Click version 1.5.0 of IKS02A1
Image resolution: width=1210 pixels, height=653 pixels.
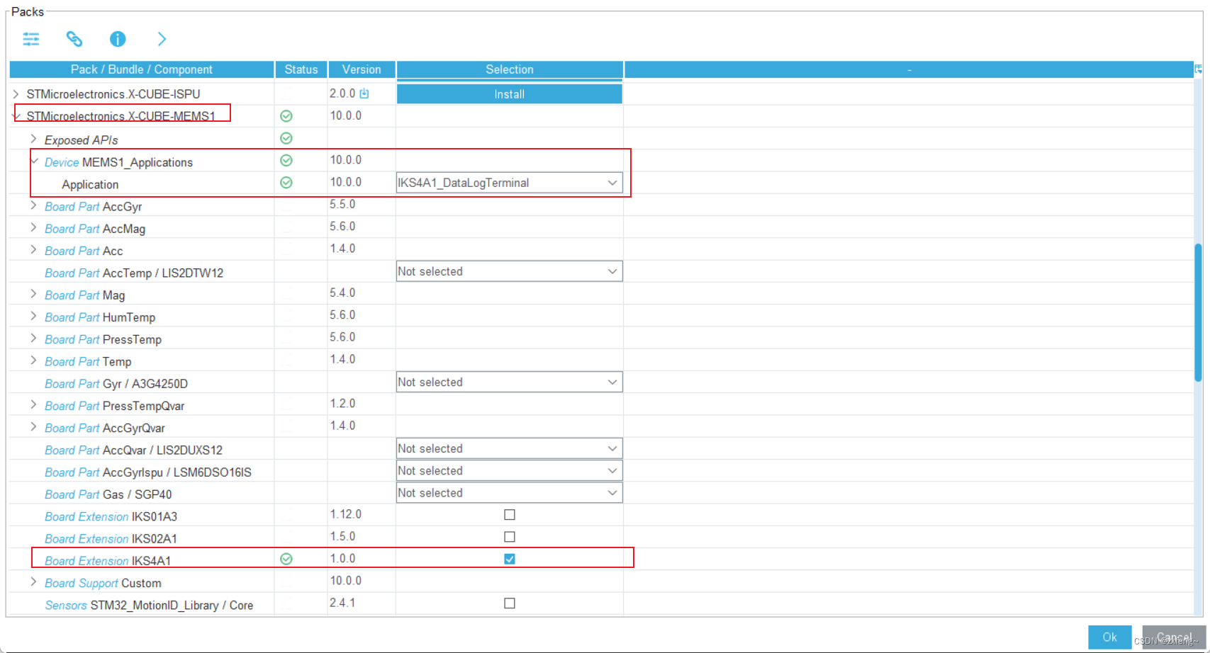click(x=342, y=536)
